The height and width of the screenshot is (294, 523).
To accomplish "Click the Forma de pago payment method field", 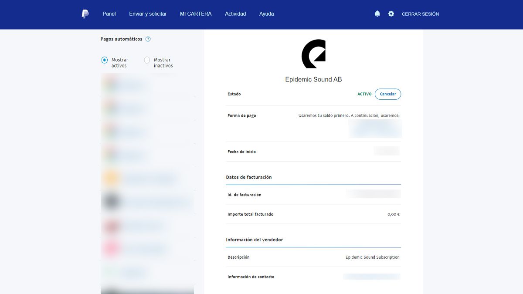I will tap(375, 128).
